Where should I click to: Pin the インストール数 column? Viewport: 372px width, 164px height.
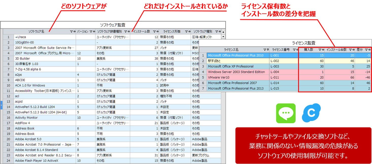[157, 32]
